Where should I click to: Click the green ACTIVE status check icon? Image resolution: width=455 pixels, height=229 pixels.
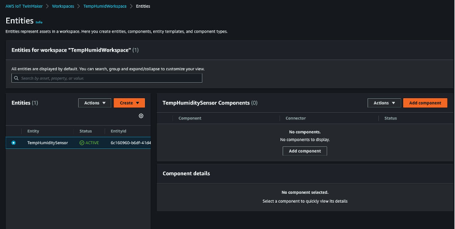82,143
